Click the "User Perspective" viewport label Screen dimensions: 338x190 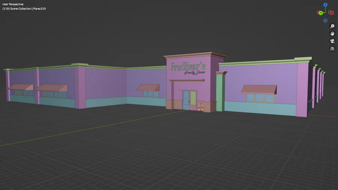pos(13,4)
